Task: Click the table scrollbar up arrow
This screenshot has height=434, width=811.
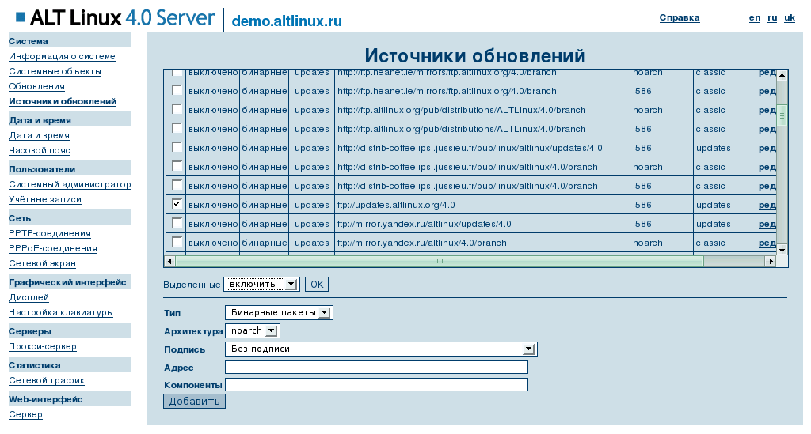Action: 782,76
